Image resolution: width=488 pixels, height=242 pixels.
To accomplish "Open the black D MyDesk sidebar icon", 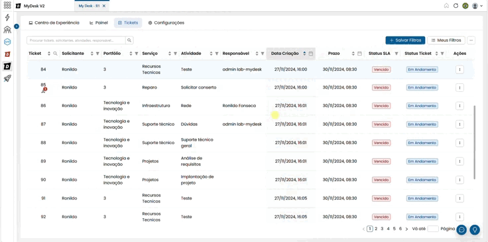I will (7, 66).
